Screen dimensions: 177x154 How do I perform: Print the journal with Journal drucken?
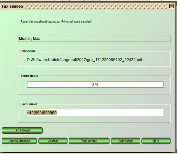(x=19, y=141)
